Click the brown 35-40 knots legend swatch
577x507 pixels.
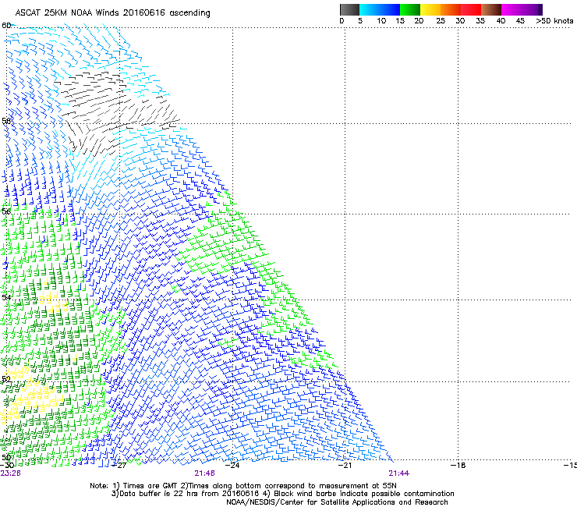(x=491, y=9)
